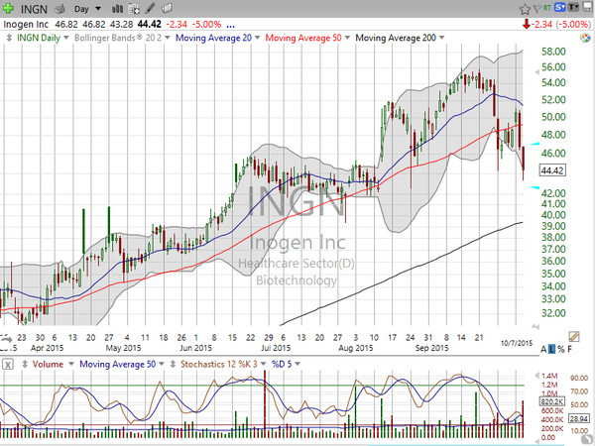Click the pencil note icon above A L % F

[x=574, y=336]
